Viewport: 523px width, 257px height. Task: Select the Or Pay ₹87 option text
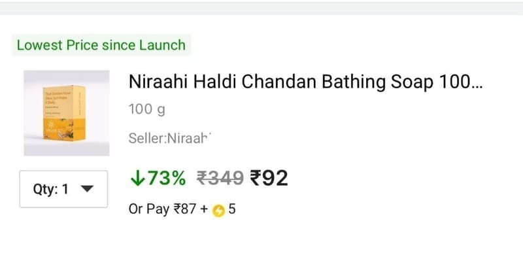162,210
